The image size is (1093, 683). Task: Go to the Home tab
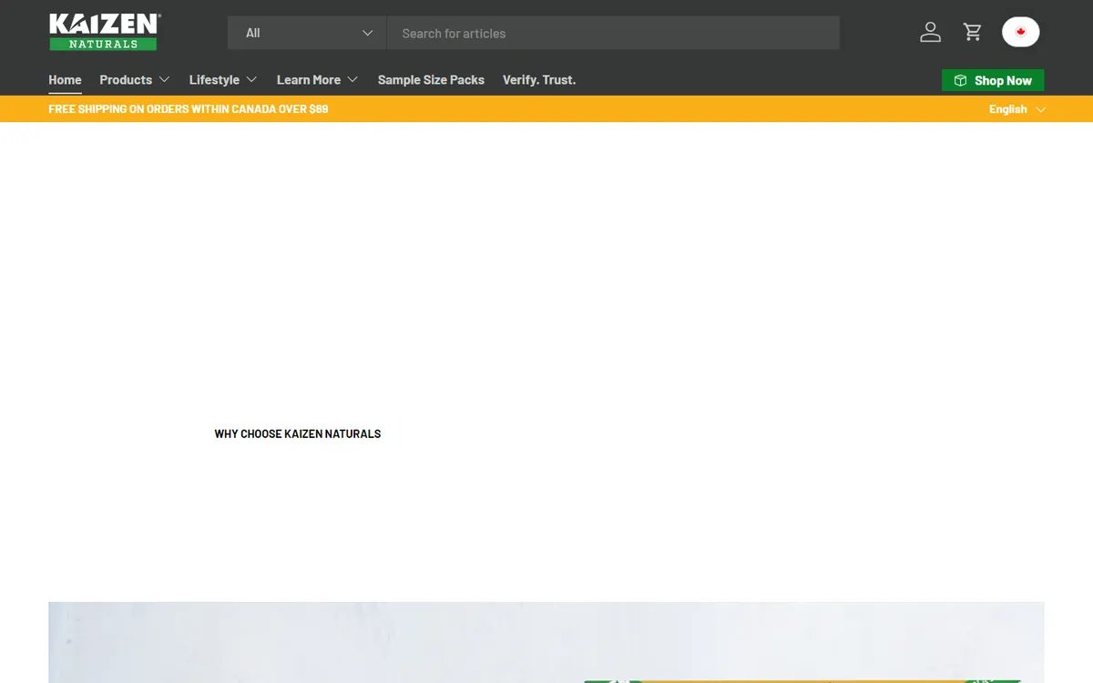pos(65,80)
